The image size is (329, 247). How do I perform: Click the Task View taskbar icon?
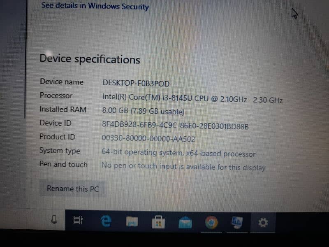[x=78, y=220]
